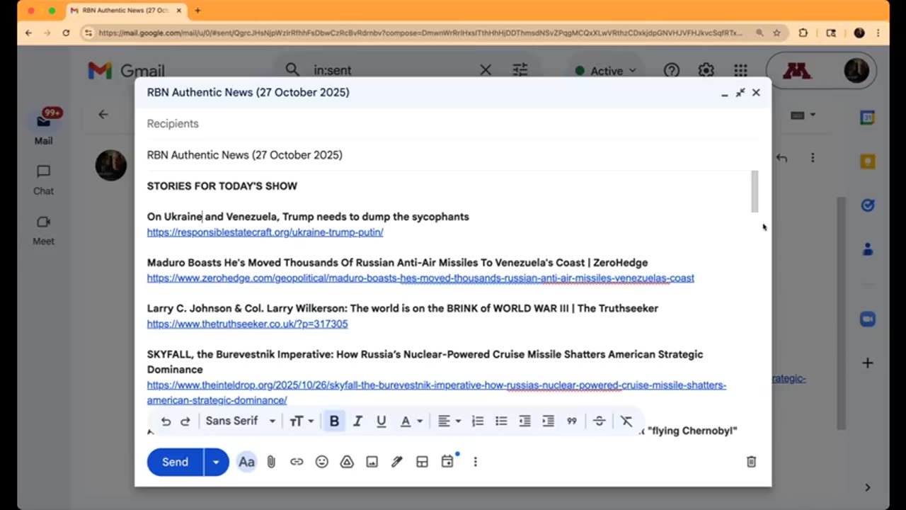Attach files with the paperclip icon

click(271, 462)
